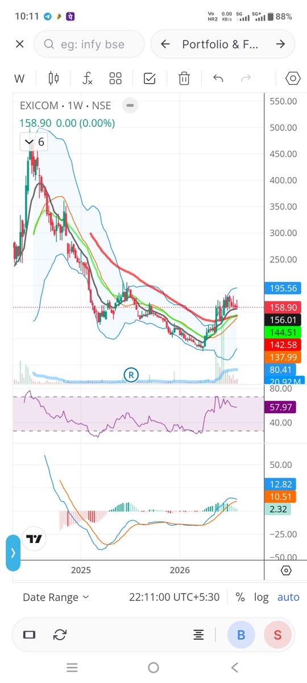Tap the PhonePe notification icon
This screenshot has height=683, width=307.
[70, 17]
